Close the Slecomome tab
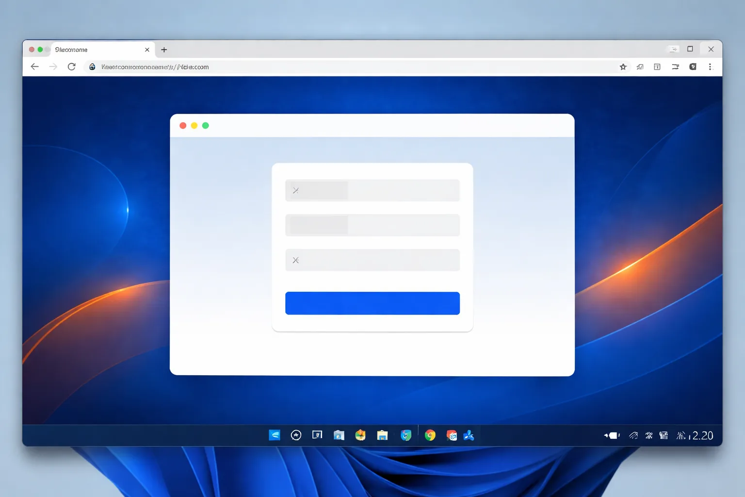 pyautogui.click(x=147, y=50)
